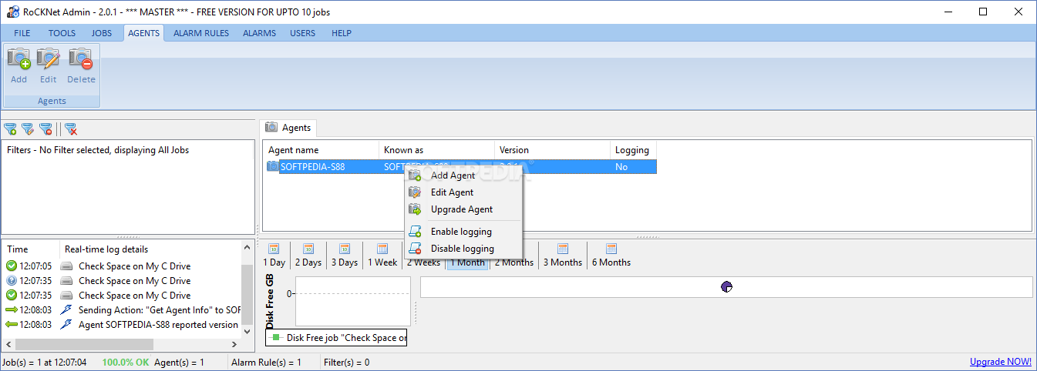The width and height of the screenshot is (1037, 371).
Task: Click the Filters description text box
Action: click(128, 187)
